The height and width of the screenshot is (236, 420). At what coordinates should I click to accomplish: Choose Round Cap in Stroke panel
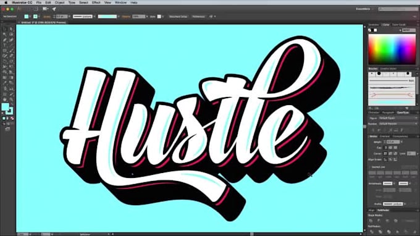[x=390, y=148]
